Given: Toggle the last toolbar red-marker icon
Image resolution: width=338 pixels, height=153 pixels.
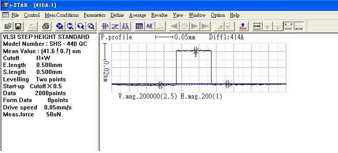Looking at the screenshot, I should (299, 26).
